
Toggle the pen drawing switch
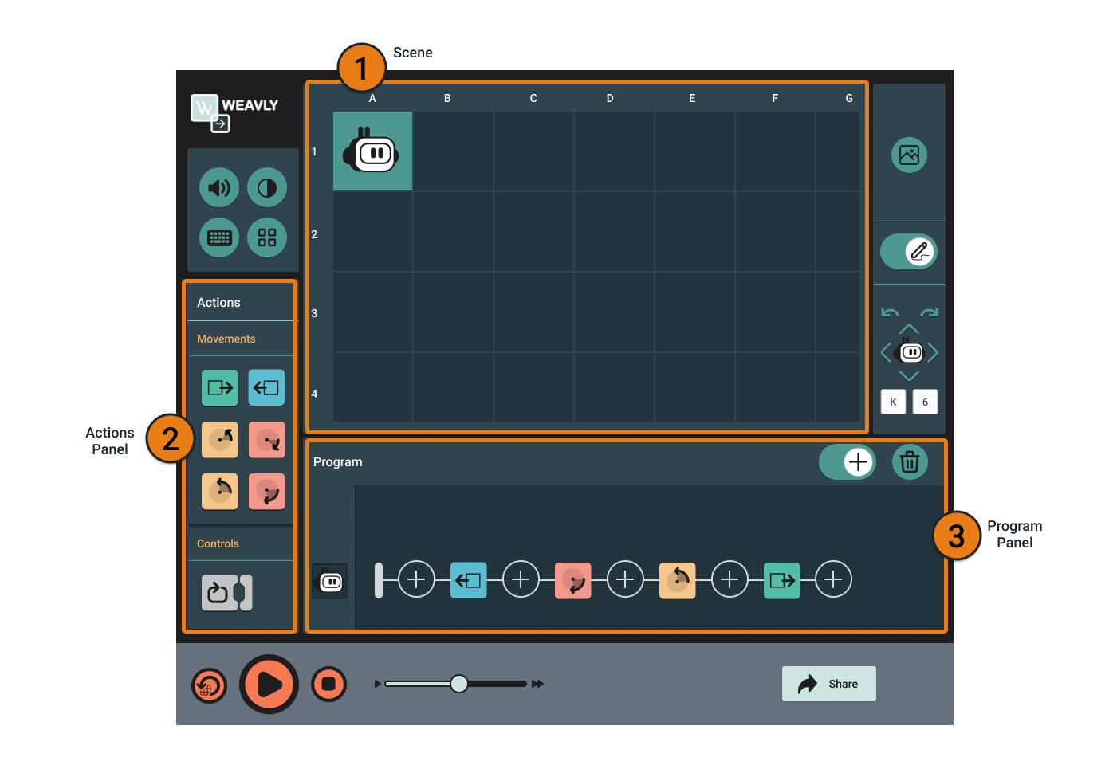909,251
